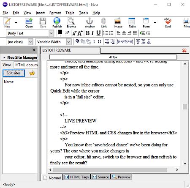Screen dimensions: 190x188
Task: Preview in browser with the Browse icon
Action: tap(71, 22)
